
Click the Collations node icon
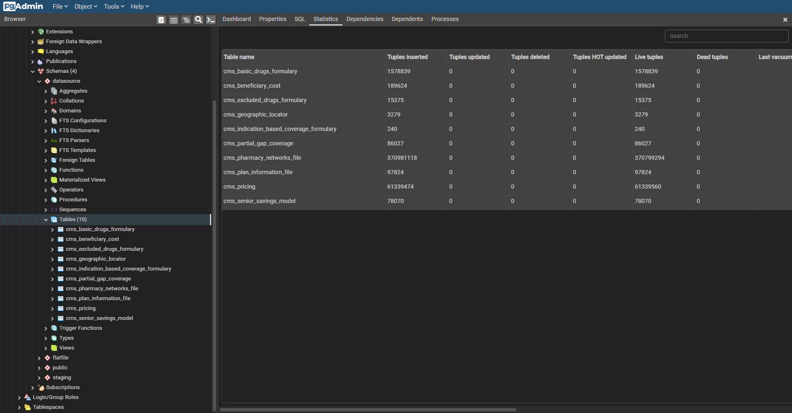54,101
